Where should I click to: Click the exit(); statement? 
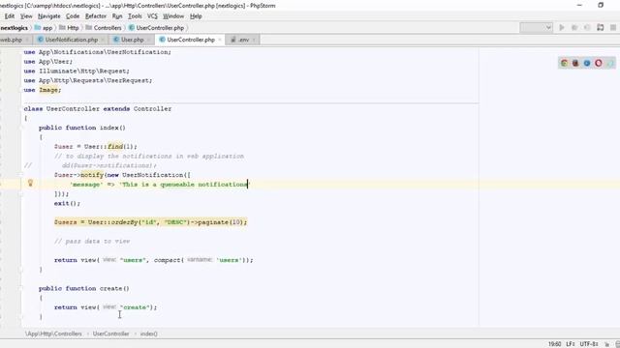[x=67, y=203]
